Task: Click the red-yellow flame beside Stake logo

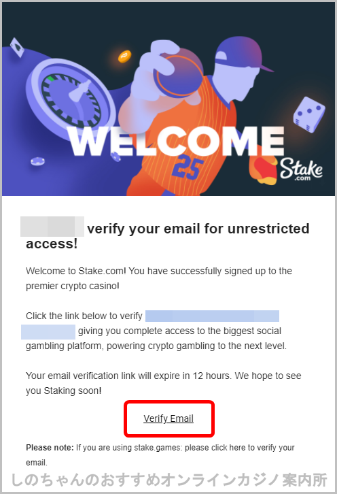Action: tap(264, 170)
